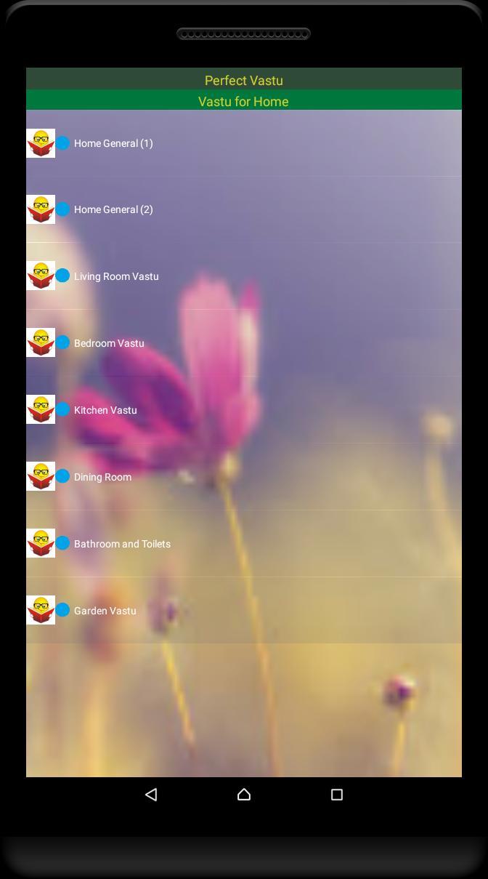Select Living Room Vastu entry
Viewport: 488px width, 879px height.
pyautogui.click(x=244, y=276)
